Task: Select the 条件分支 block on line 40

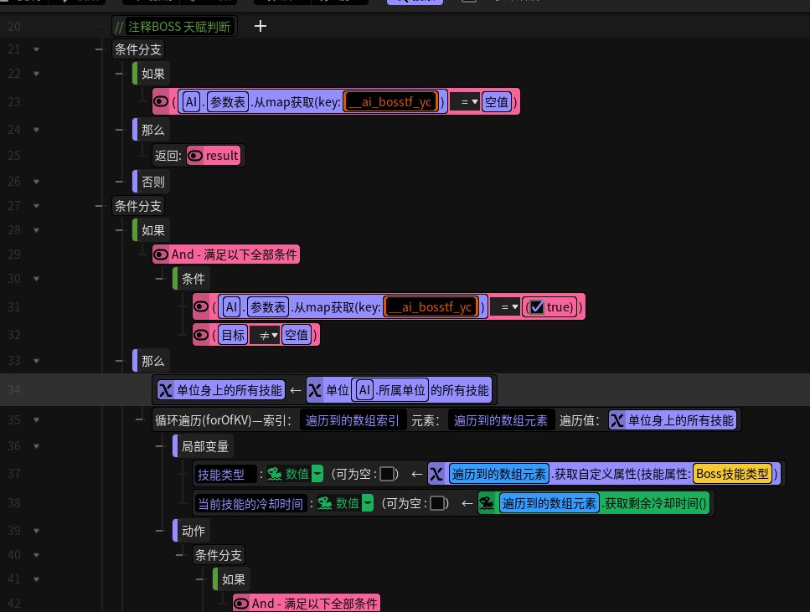Action: click(218, 555)
